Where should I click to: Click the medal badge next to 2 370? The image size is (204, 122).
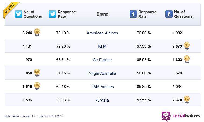pos(187,99)
